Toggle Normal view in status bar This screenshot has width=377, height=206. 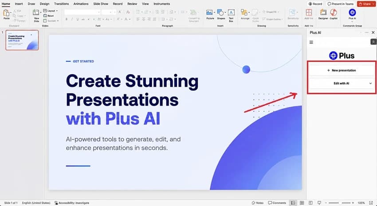pos(293,203)
